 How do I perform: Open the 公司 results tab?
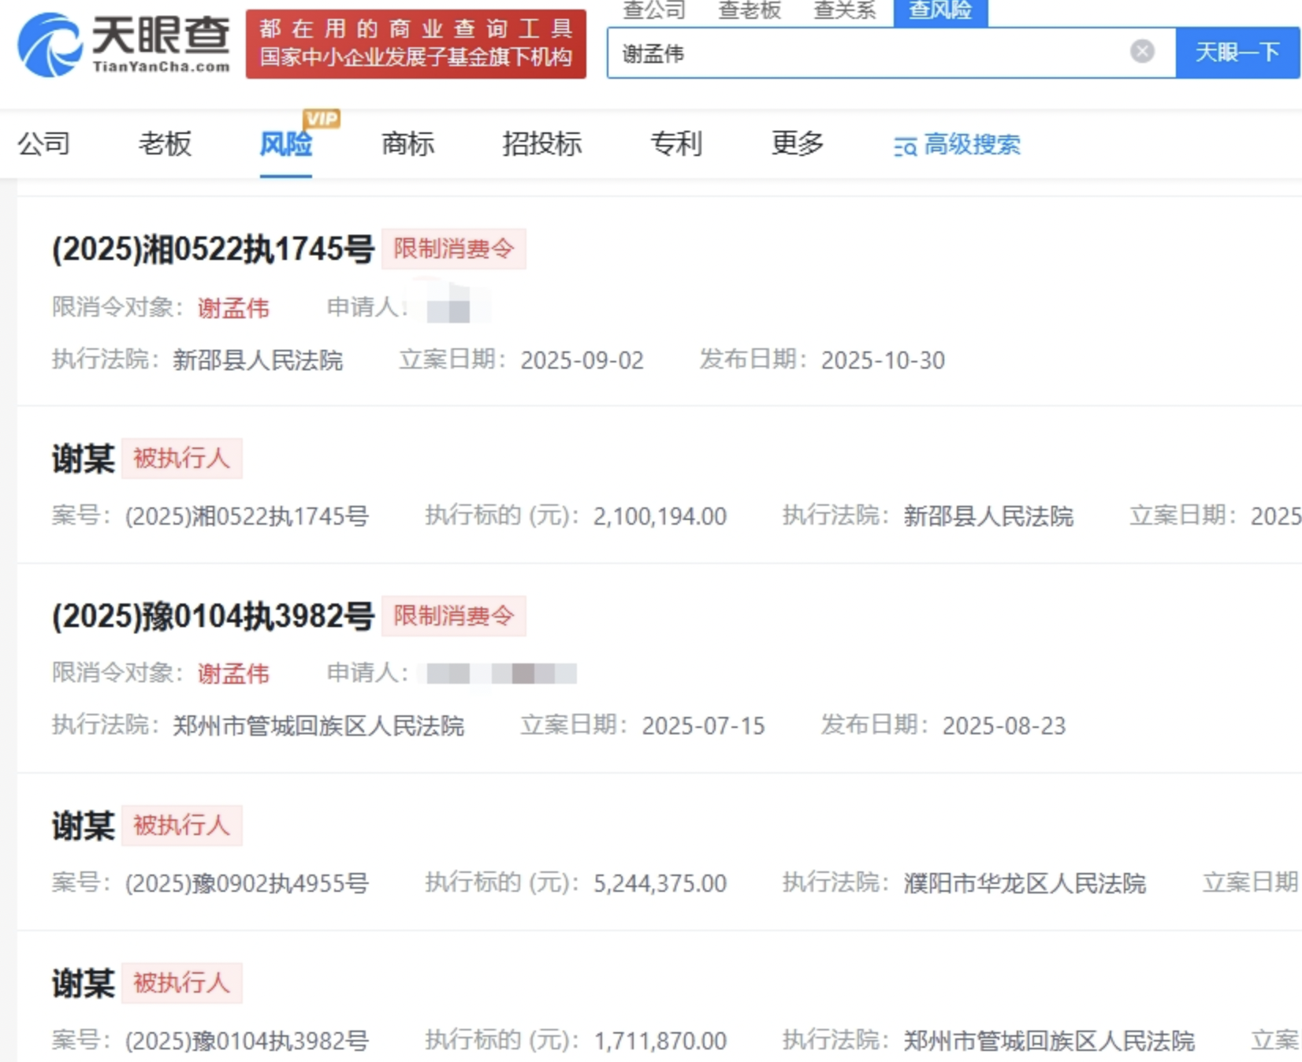44,144
